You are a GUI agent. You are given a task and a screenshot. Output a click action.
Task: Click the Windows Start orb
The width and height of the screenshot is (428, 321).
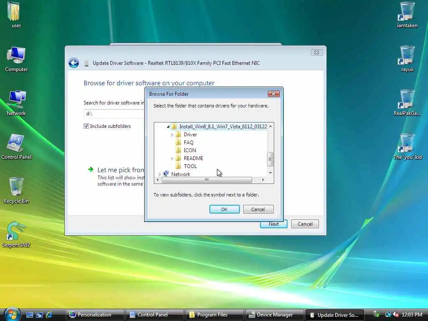pyautogui.click(x=11, y=313)
